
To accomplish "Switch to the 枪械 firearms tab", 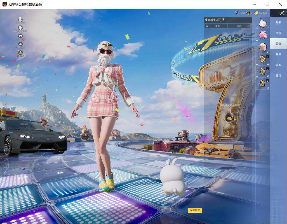I will tap(278, 33).
